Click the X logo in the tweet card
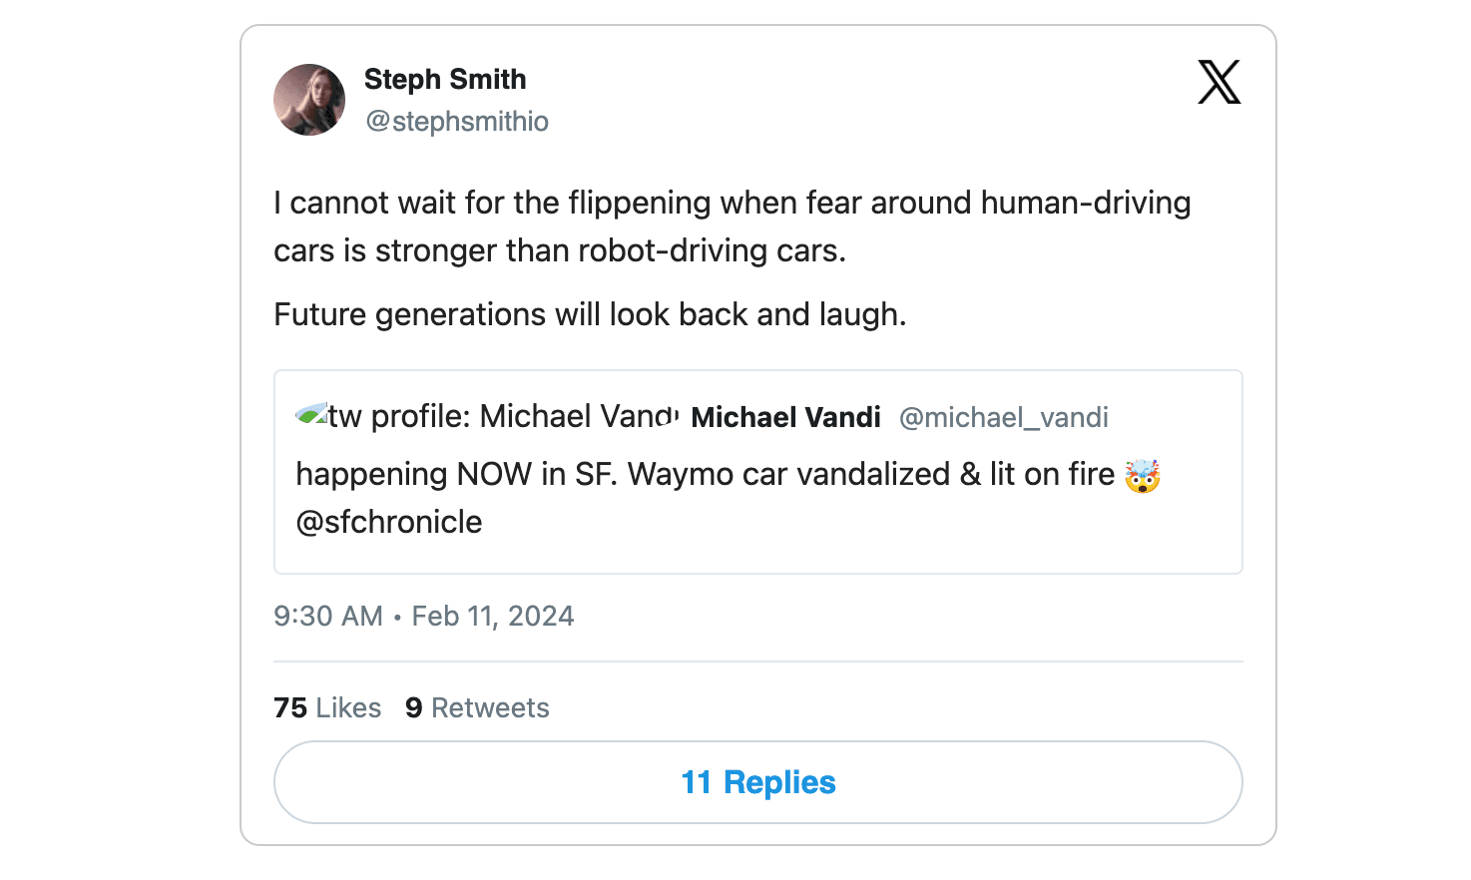 coord(1219,82)
